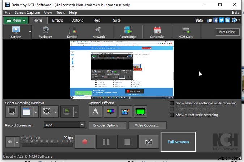
Task: Toggle Show cursor while recording checkbox
Action: [172, 115]
